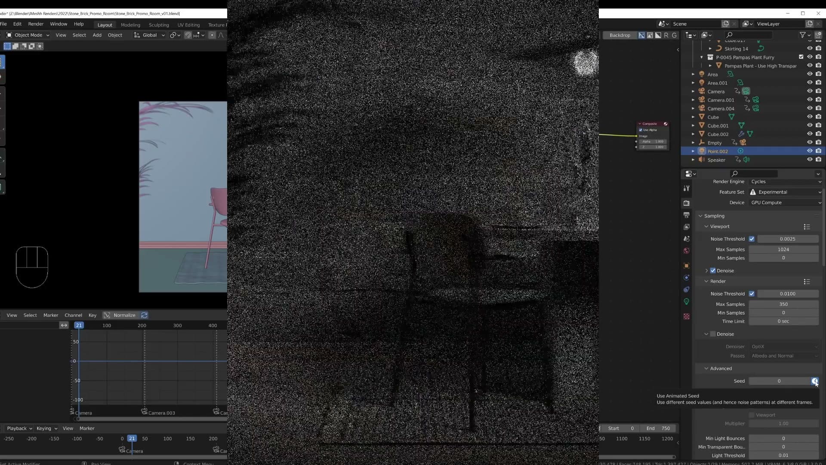Select the Extend Selection mode icon
The height and width of the screenshot is (465, 826).
(x=15, y=46)
